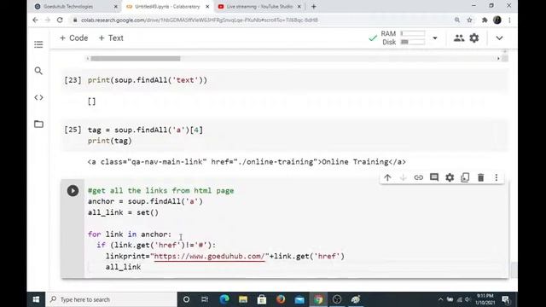Viewport: 546px width, 307px height.
Task: Move cell up with the arrow icon
Action: click(x=387, y=177)
